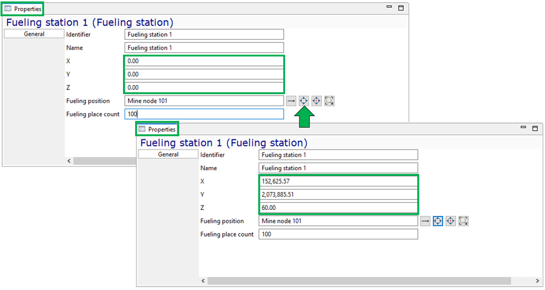Click Z field showing 0.00
This screenshot has width=545, height=290.
[x=204, y=87]
